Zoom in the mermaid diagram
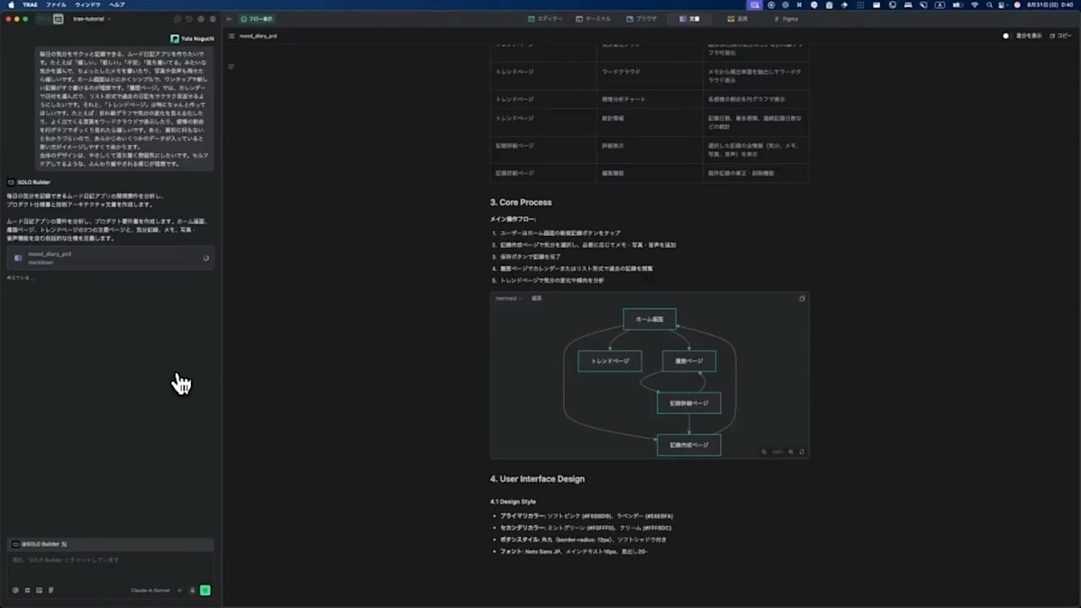Viewport: 1081px width, 608px height. [x=791, y=451]
